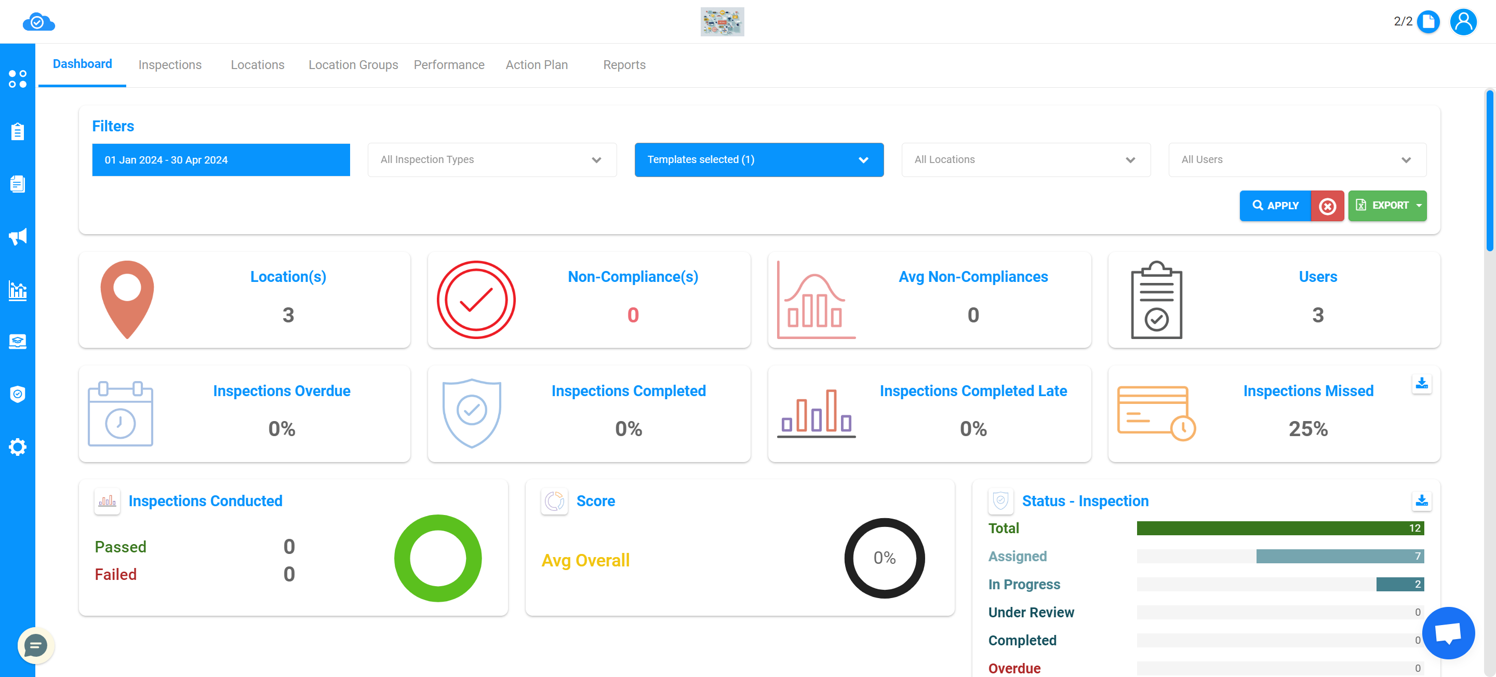Image resolution: width=1496 pixels, height=677 pixels.
Task: Expand the All Locations dropdown
Action: point(1025,160)
